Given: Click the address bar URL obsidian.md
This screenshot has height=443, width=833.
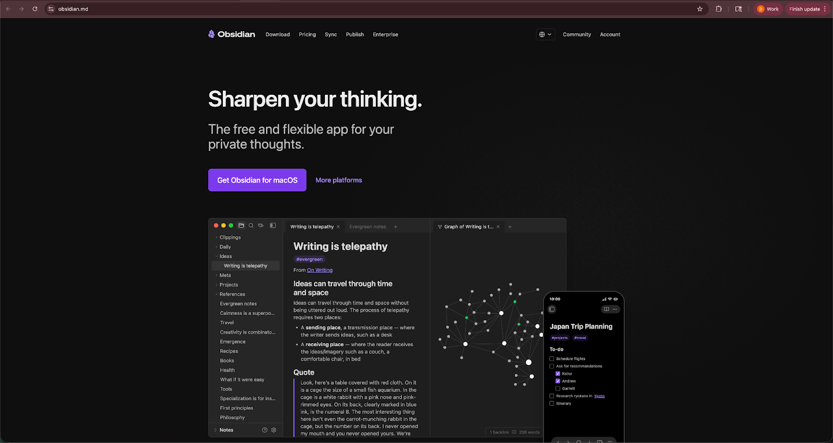Looking at the screenshot, I should tap(73, 9).
